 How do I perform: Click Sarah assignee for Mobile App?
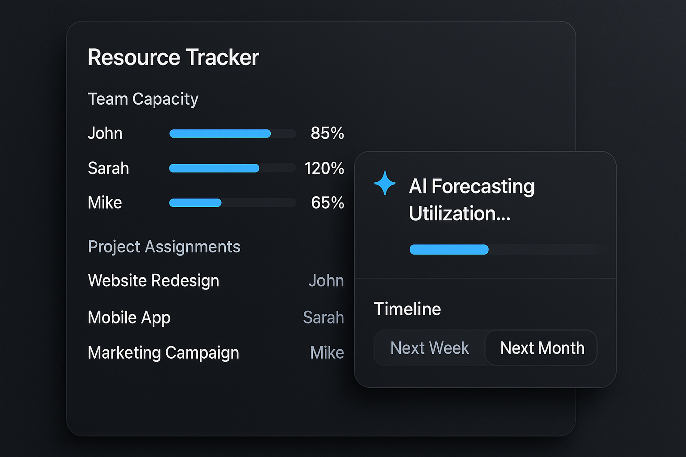[323, 317]
